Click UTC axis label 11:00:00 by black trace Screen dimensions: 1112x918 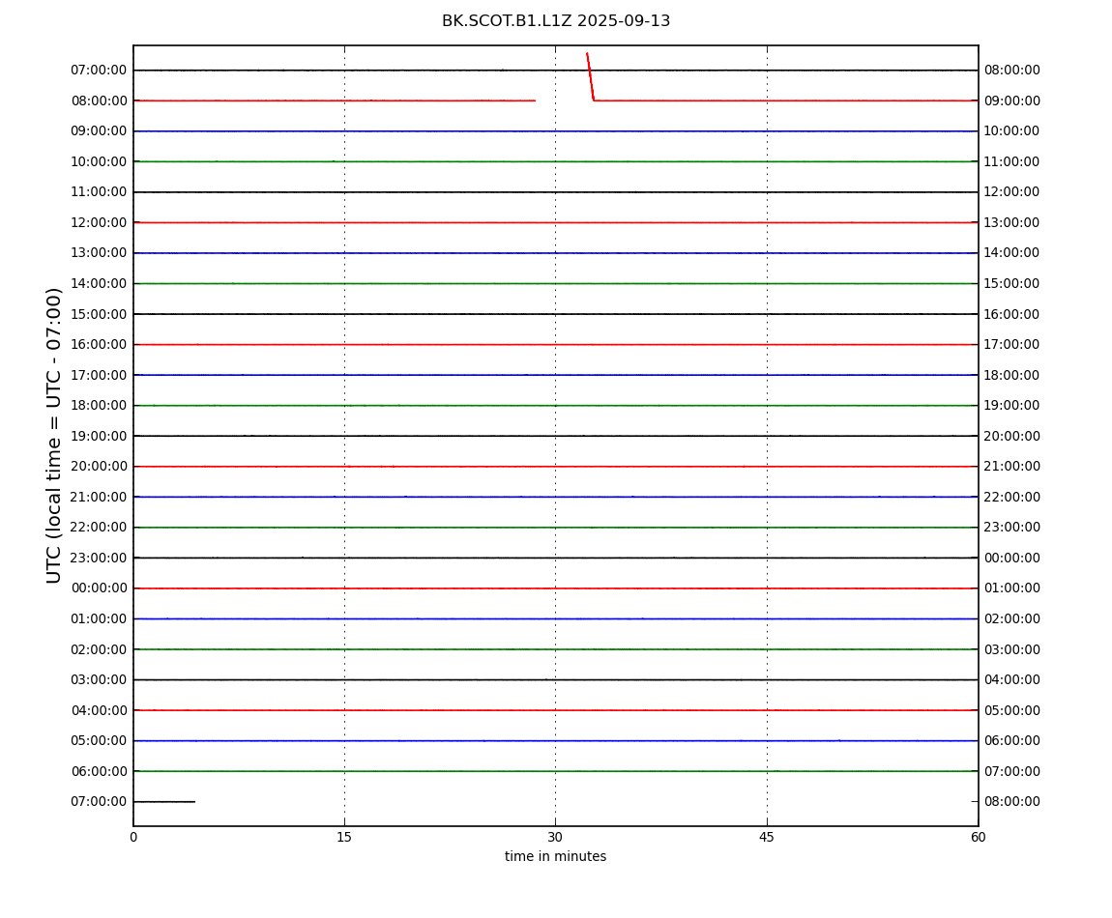click(x=99, y=192)
